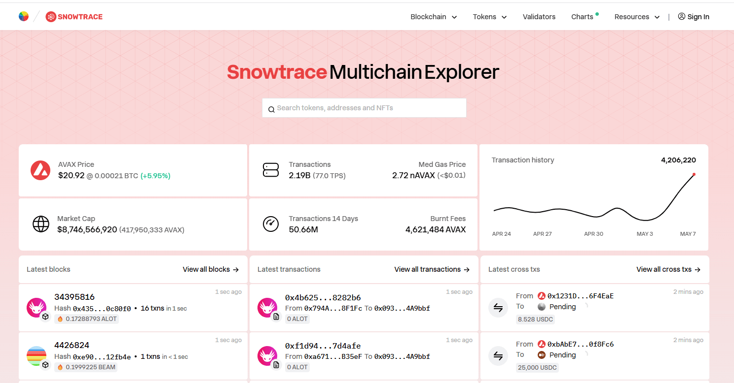The height and width of the screenshot is (383, 734).
Task: Click the 1 txns link in block 4426824
Action: point(150,357)
